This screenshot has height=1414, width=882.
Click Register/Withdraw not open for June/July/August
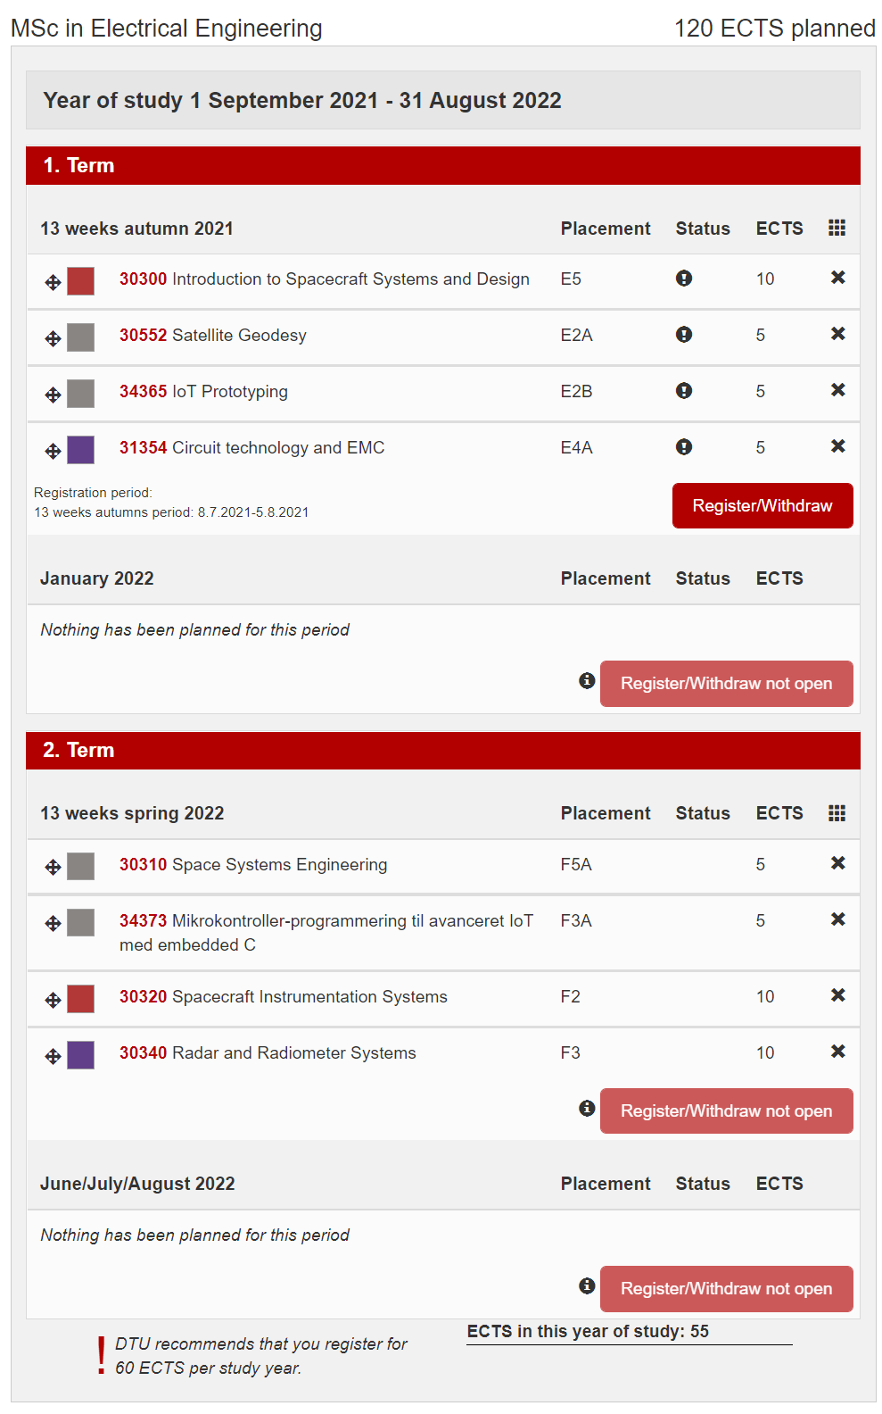(x=726, y=1288)
